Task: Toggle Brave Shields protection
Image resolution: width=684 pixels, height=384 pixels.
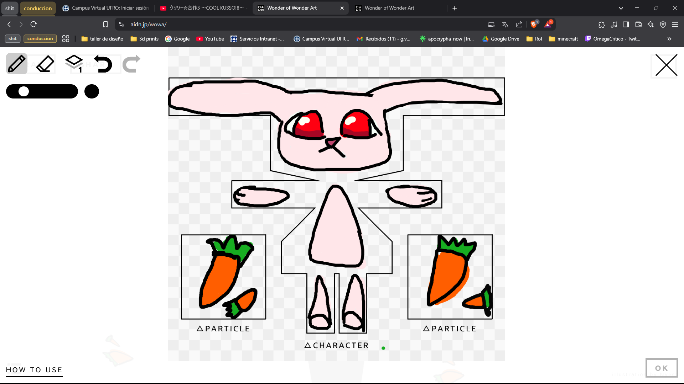Action: pos(534,24)
